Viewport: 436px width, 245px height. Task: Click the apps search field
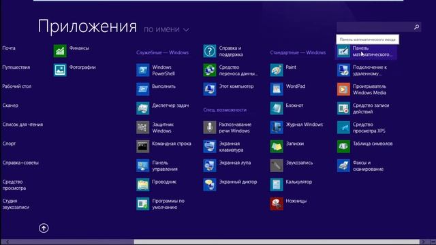coord(379,27)
